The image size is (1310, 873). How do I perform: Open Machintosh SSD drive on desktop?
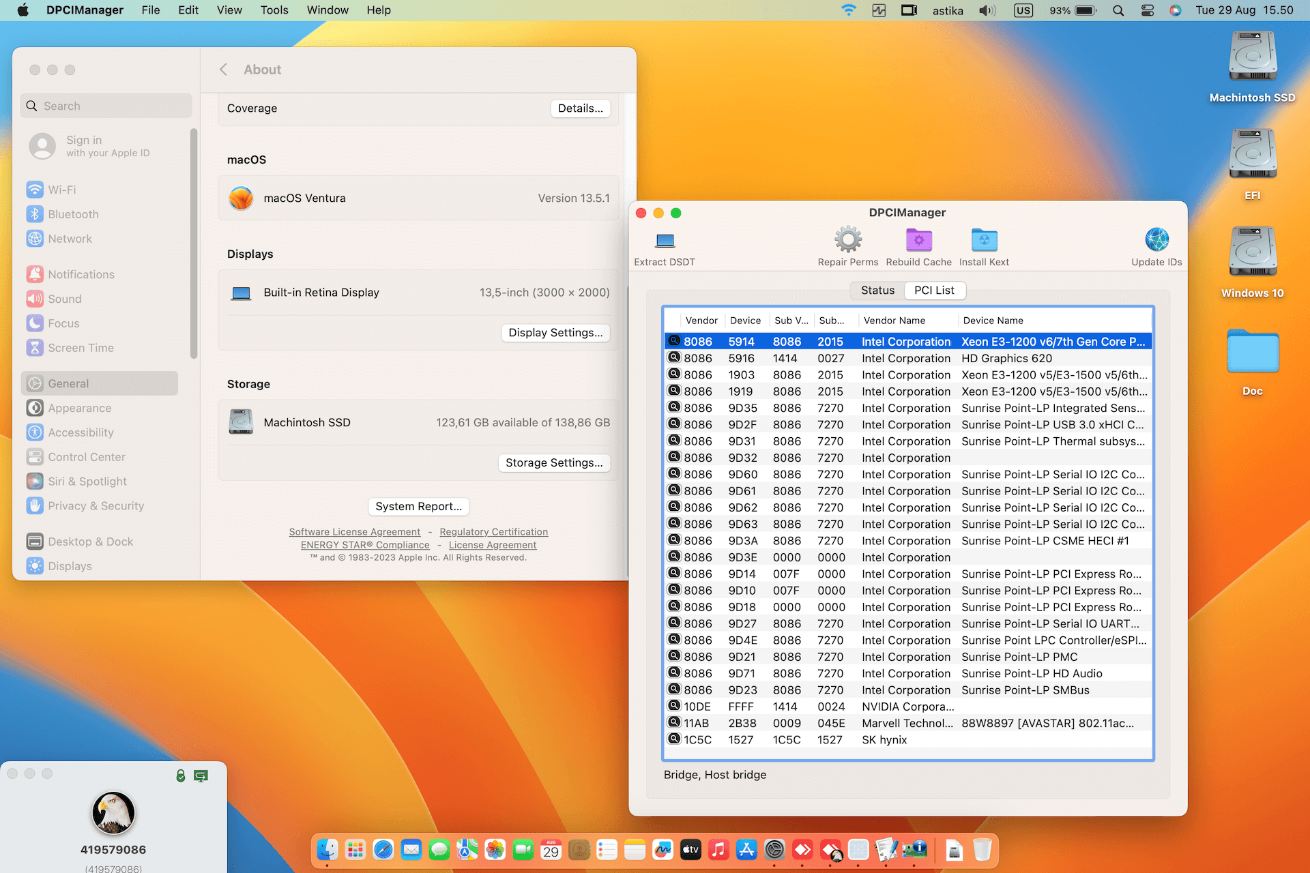(1252, 57)
